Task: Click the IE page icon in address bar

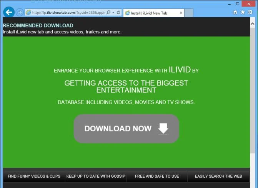Action: (x=28, y=13)
